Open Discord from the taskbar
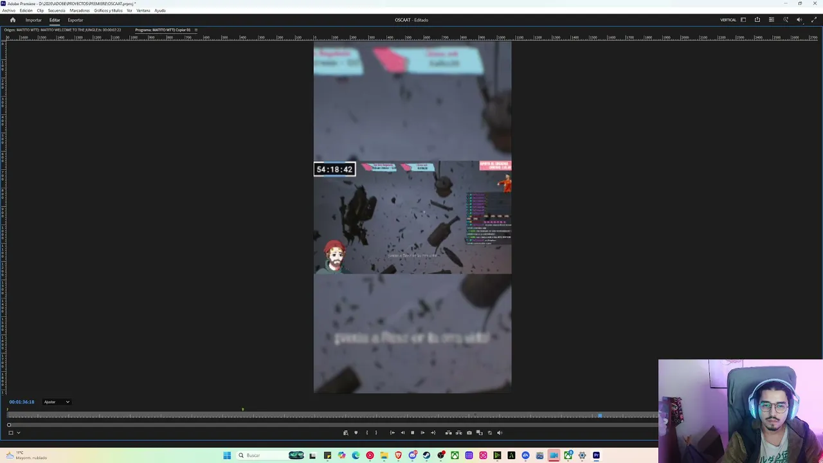The height and width of the screenshot is (463, 823). pos(412,455)
